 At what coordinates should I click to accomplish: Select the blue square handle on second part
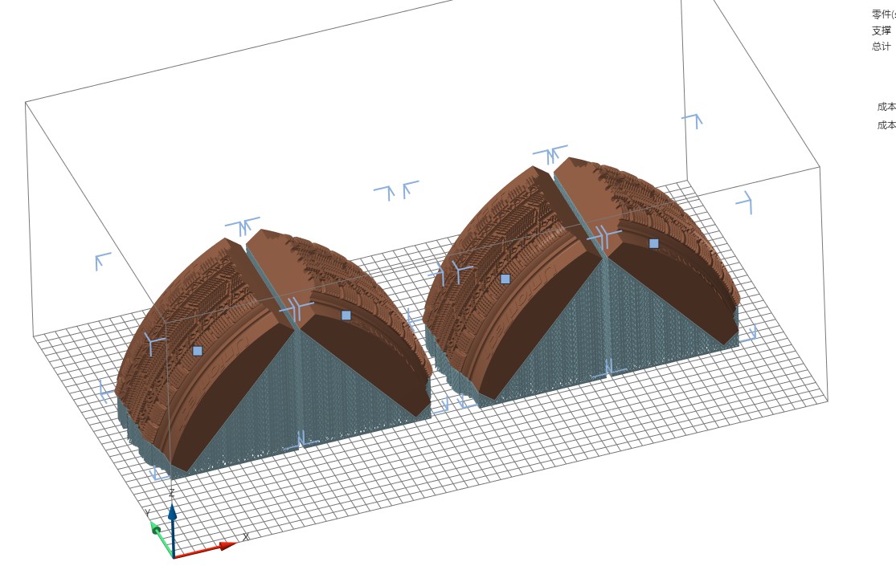point(346,316)
